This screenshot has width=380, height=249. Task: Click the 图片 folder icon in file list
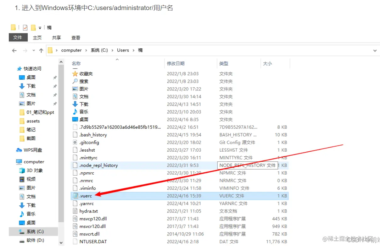point(75,89)
